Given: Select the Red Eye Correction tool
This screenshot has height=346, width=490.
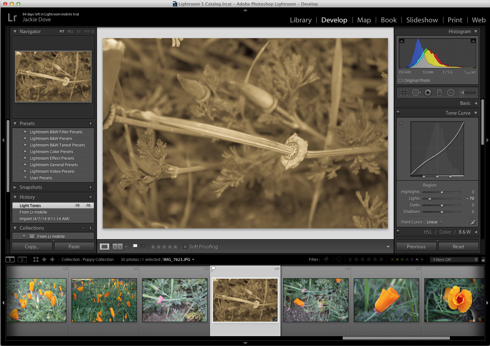Looking at the screenshot, I should (428, 92).
